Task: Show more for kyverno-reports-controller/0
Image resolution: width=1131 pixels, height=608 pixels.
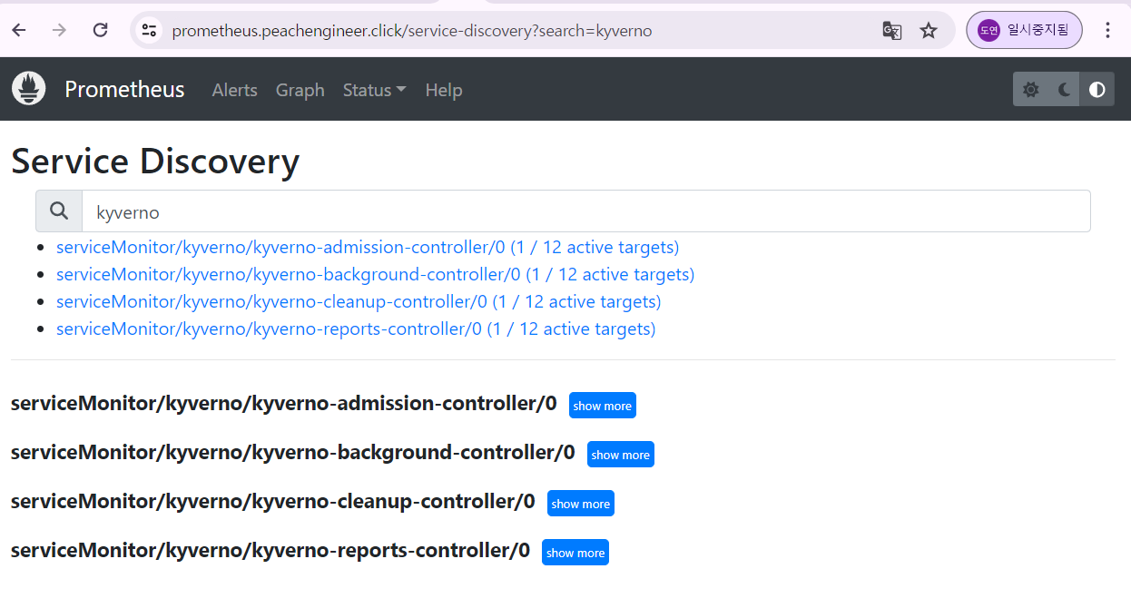Action: tap(575, 553)
